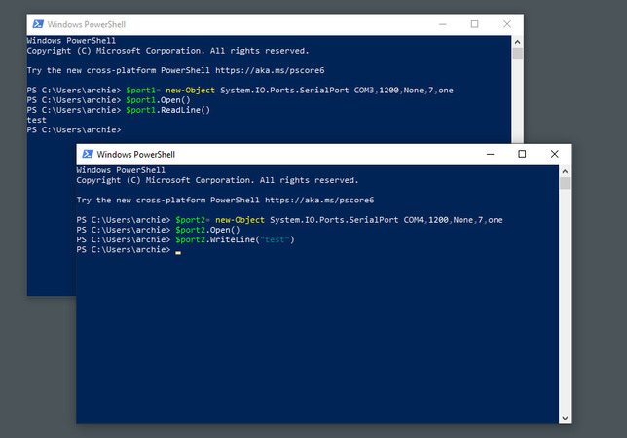Image resolution: width=627 pixels, height=438 pixels.
Task: Click 'new-Object' keyword in front window
Action: tap(240, 220)
